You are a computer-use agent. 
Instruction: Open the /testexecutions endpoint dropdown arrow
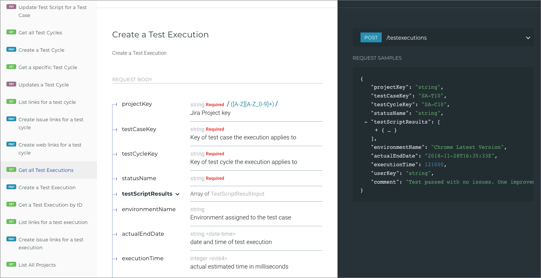pyautogui.click(x=528, y=38)
